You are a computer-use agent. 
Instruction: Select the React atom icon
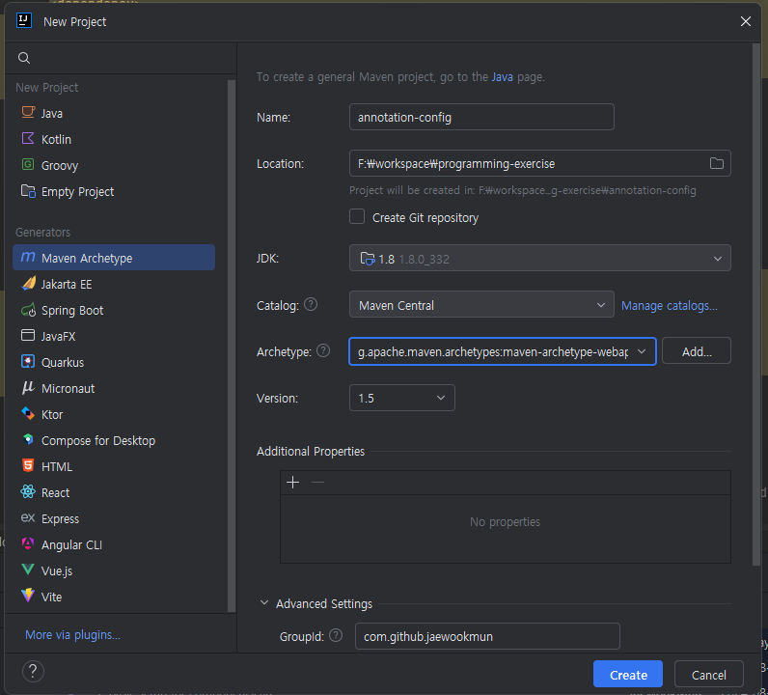[x=28, y=491]
